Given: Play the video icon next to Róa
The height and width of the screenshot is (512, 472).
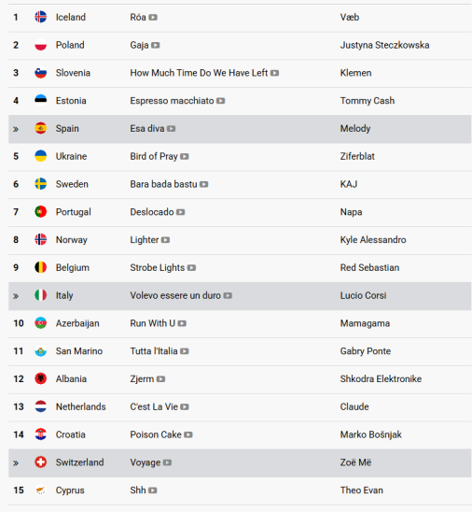Looking at the screenshot, I should (x=153, y=18).
